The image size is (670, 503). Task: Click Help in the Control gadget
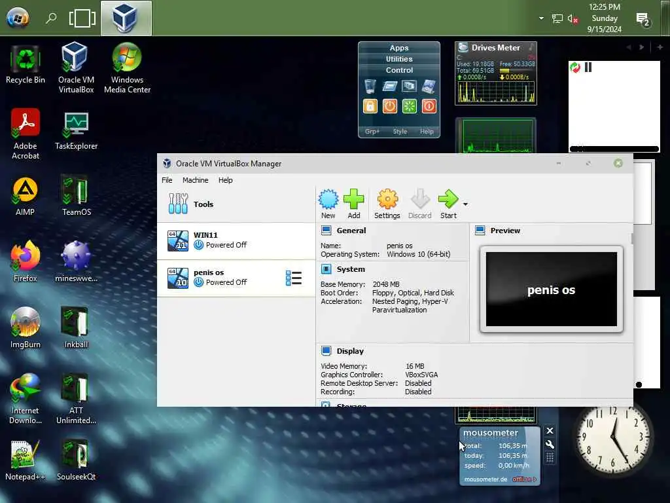click(427, 131)
